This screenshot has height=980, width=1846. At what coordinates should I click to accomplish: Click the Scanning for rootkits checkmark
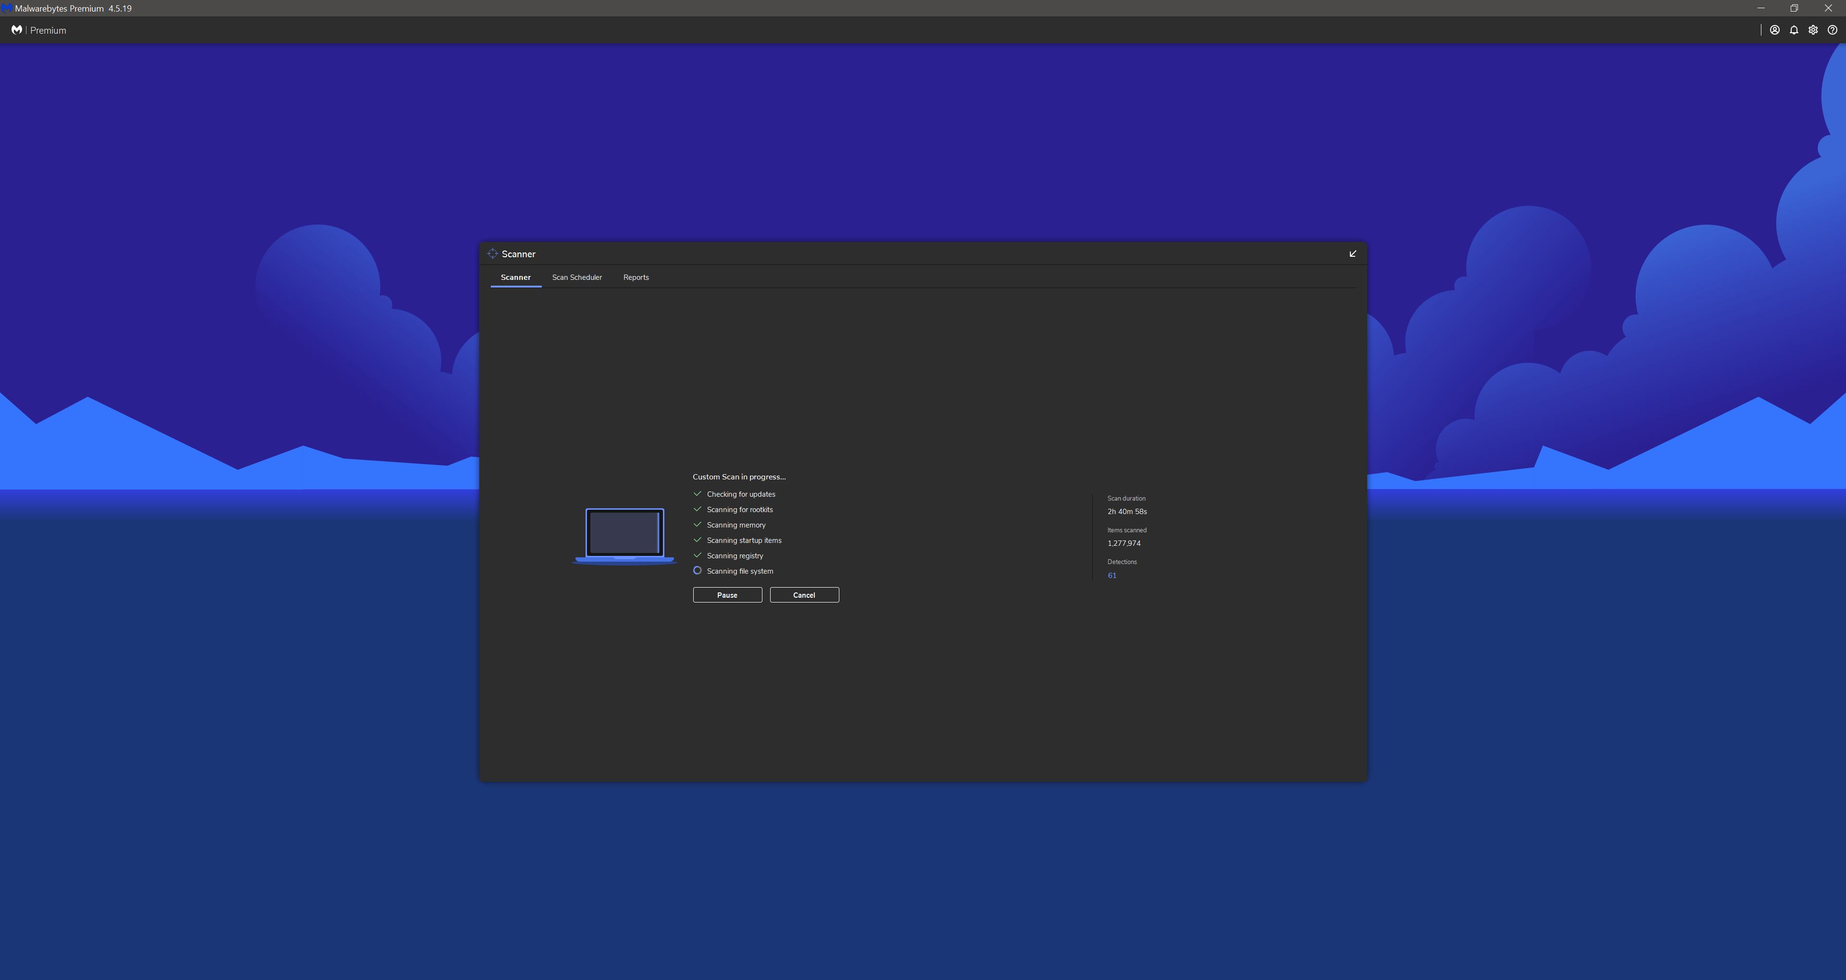[x=697, y=509]
